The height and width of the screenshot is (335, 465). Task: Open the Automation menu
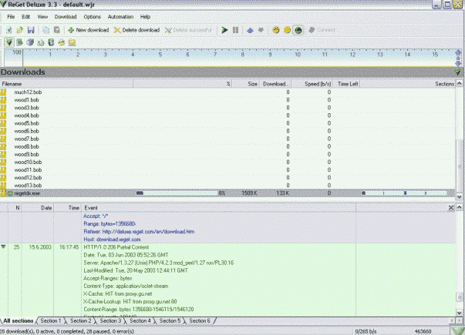click(120, 17)
